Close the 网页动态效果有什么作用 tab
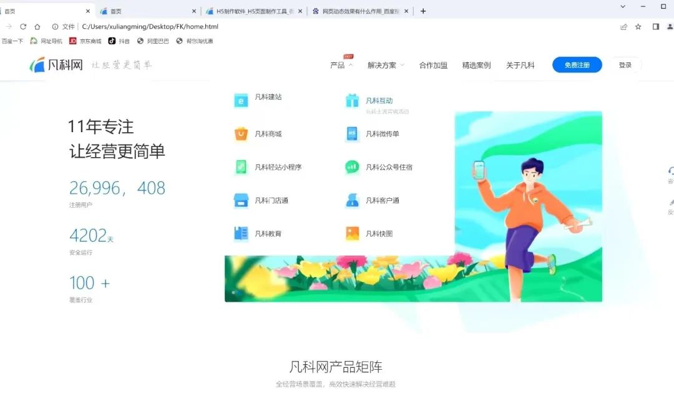The image size is (674, 409). click(406, 11)
